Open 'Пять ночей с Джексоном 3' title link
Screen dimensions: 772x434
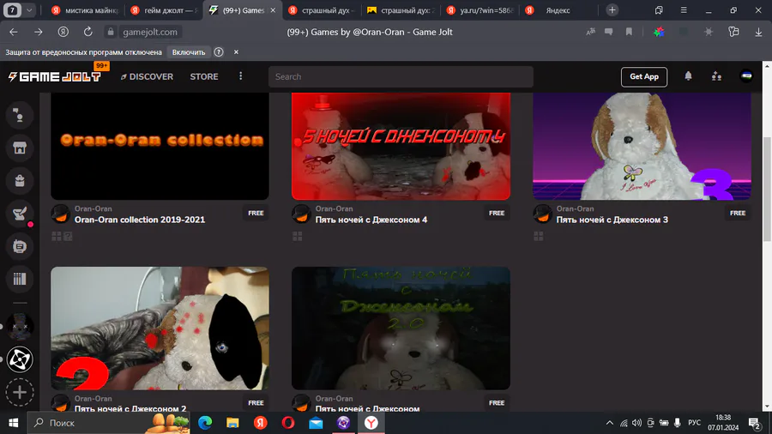pyautogui.click(x=612, y=220)
